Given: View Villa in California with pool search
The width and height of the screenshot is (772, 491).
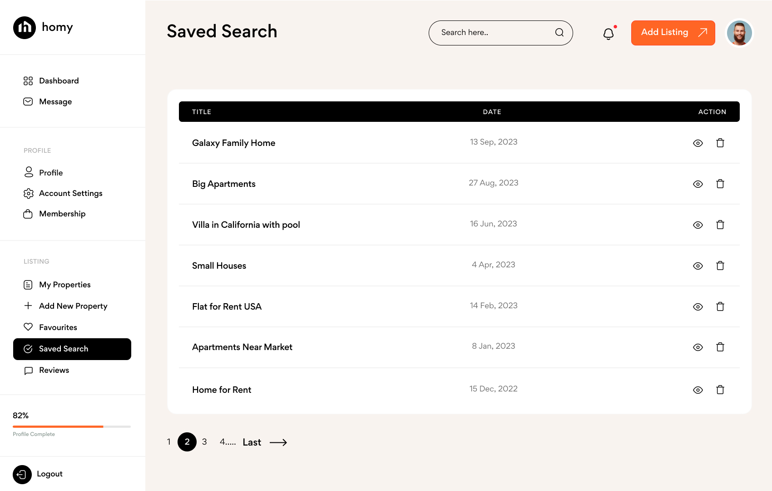Looking at the screenshot, I should click(698, 225).
